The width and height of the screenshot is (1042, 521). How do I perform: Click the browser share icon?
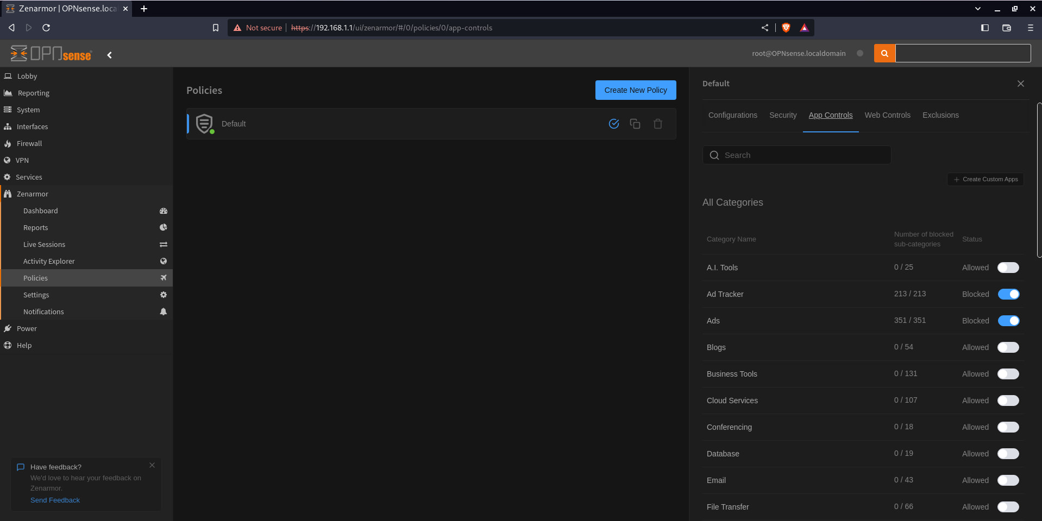point(765,28)
